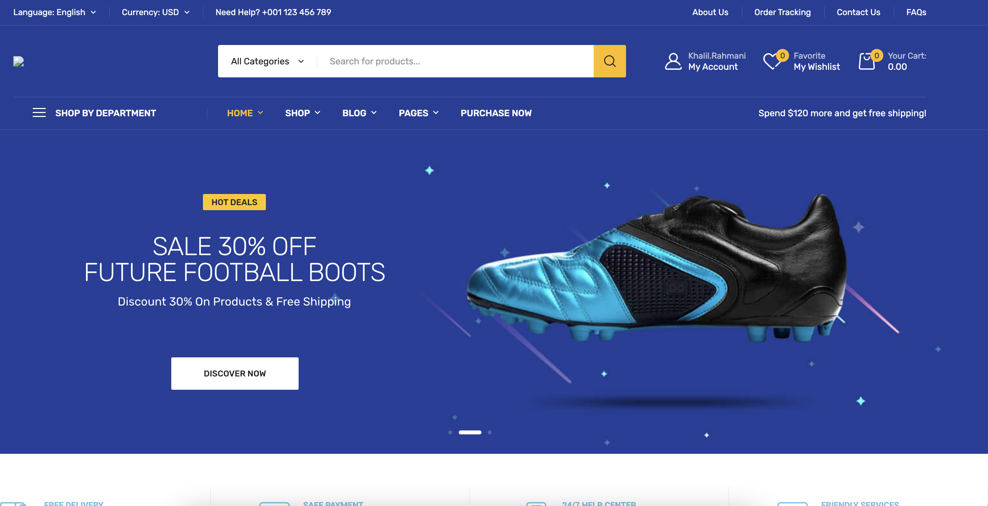
Task: Click the yellow search magnifier button
Action: 609,61
